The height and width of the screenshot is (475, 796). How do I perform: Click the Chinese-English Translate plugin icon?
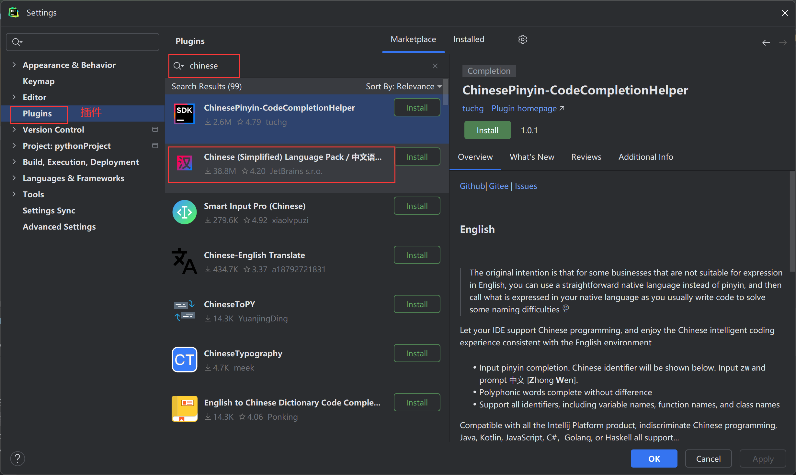pos(184,262)
